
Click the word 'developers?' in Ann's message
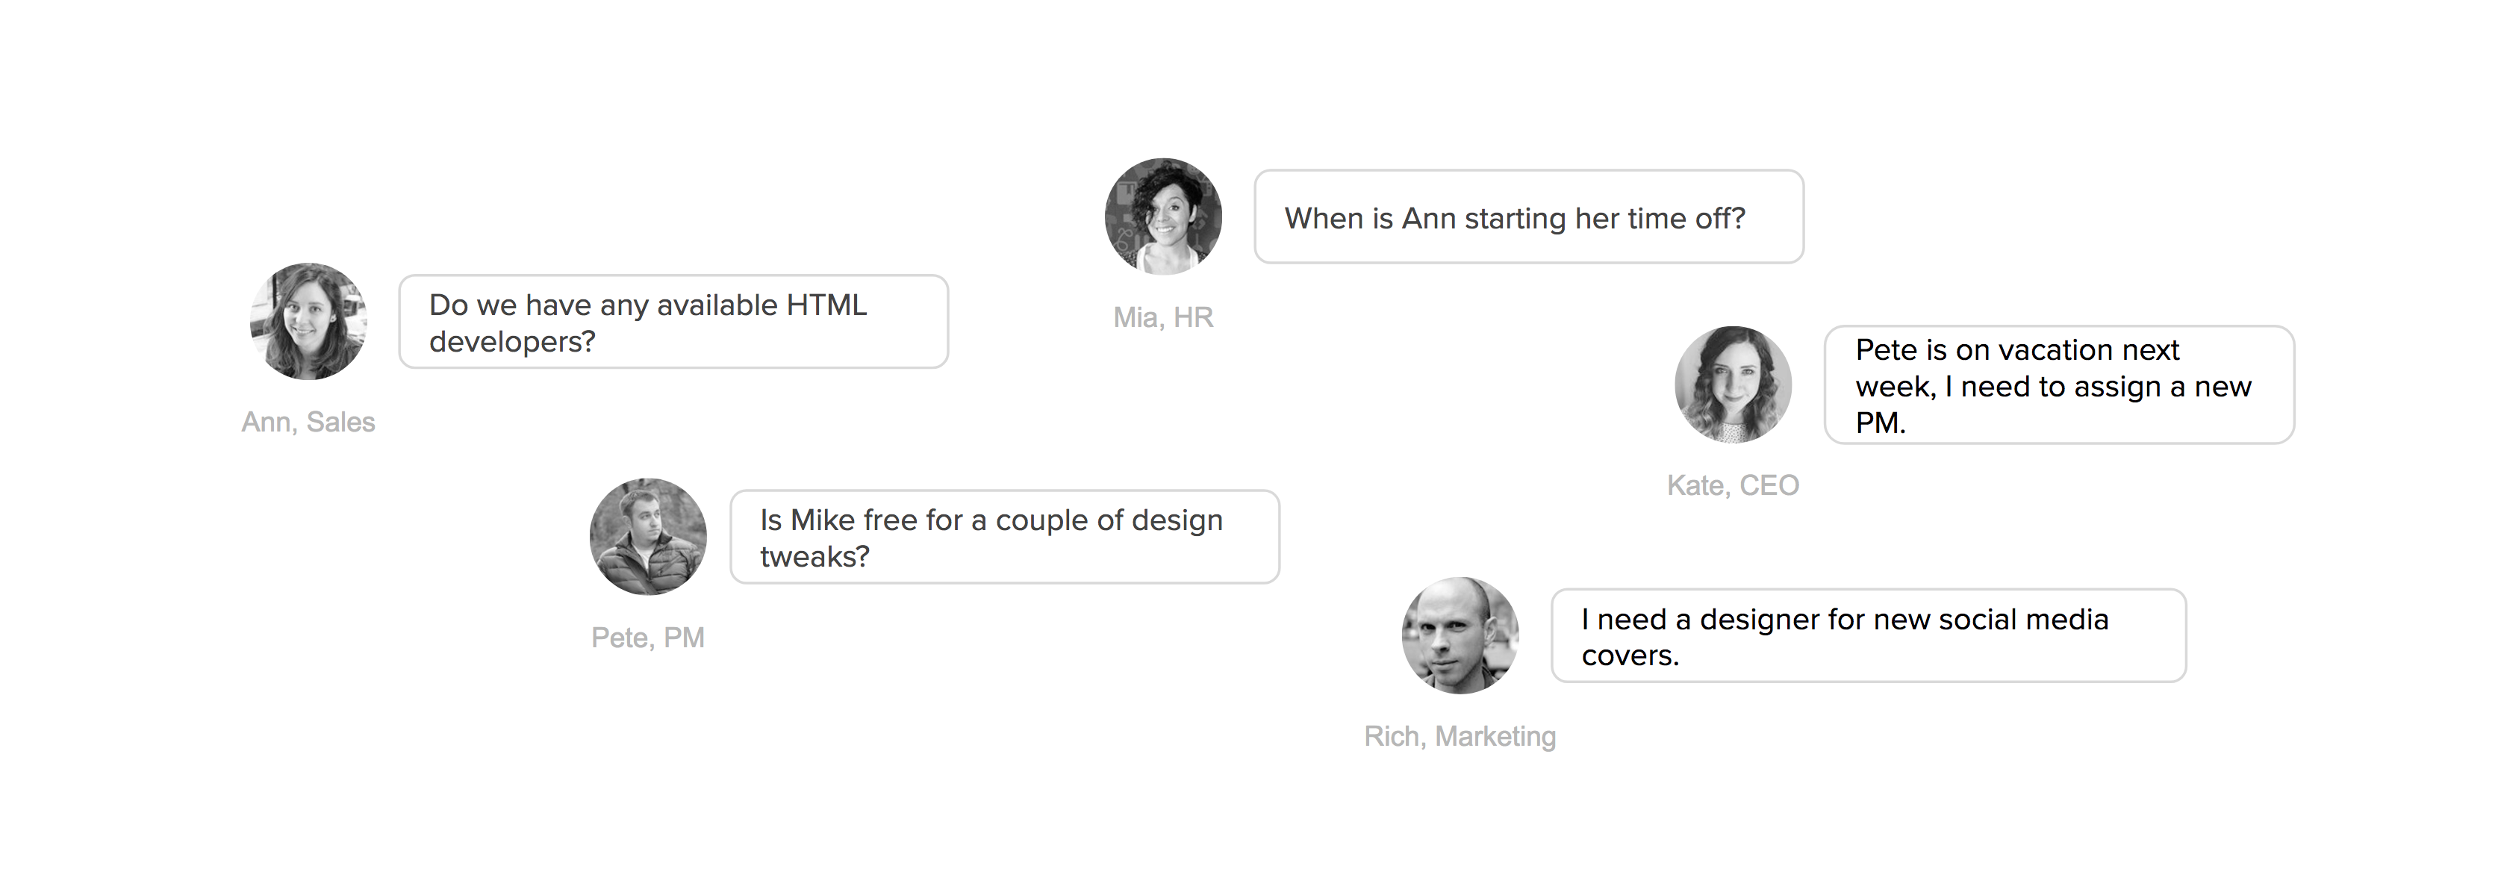(512, 342)
